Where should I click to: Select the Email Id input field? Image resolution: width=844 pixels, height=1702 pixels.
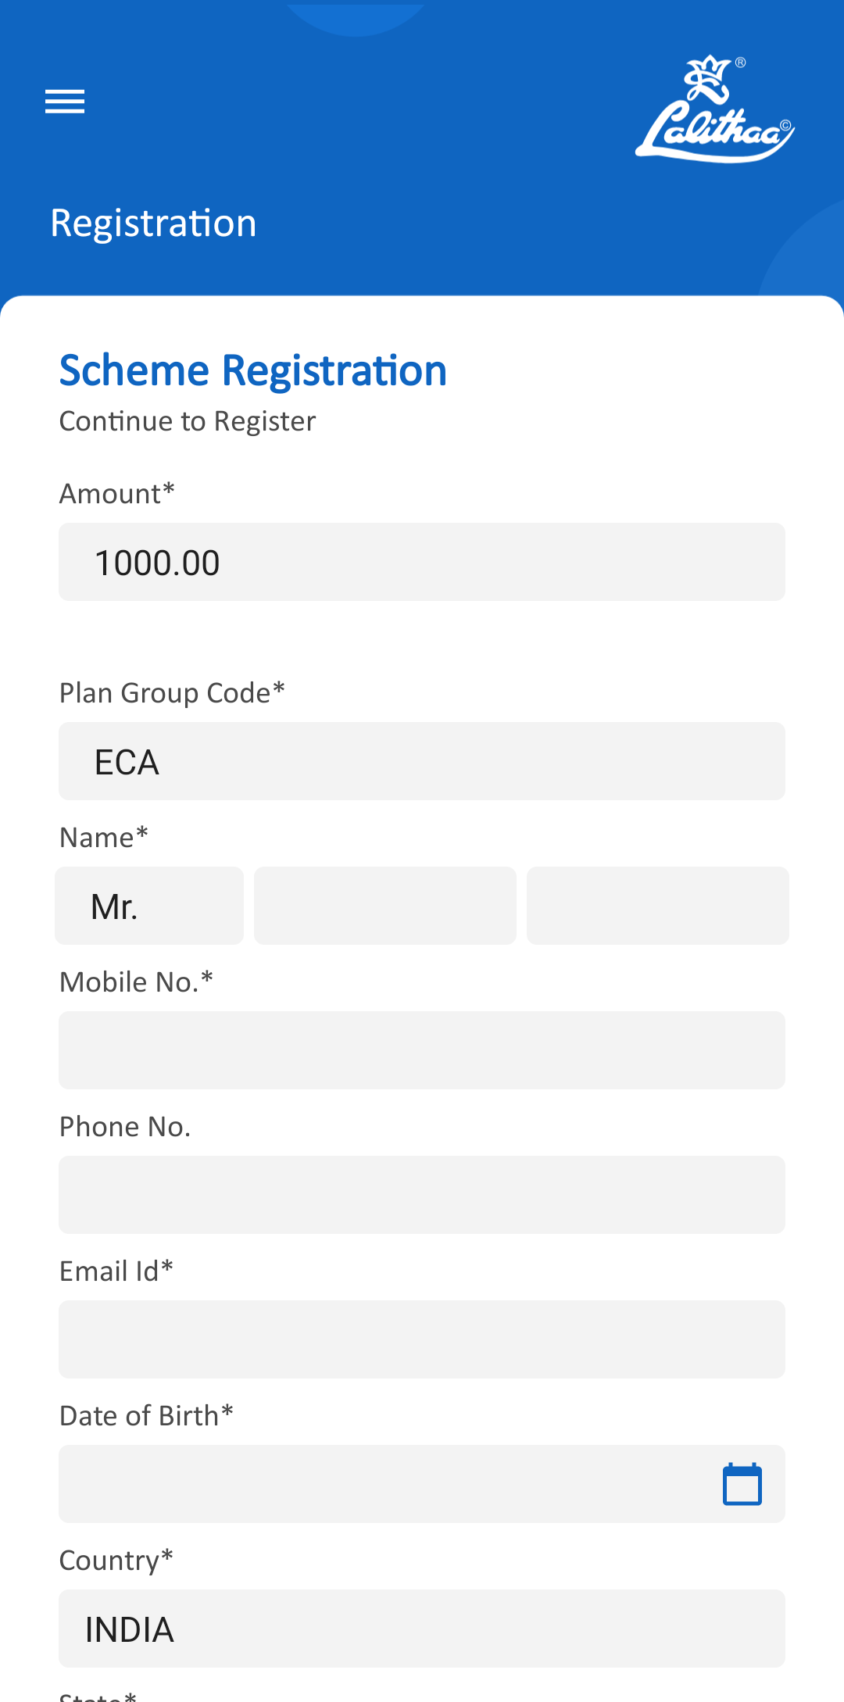(x=422, y=1339)
